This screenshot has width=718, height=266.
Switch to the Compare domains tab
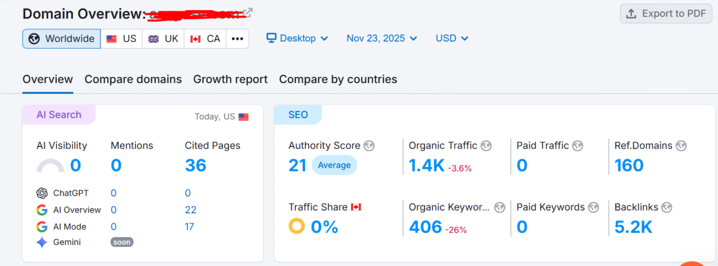pos(133,79)
